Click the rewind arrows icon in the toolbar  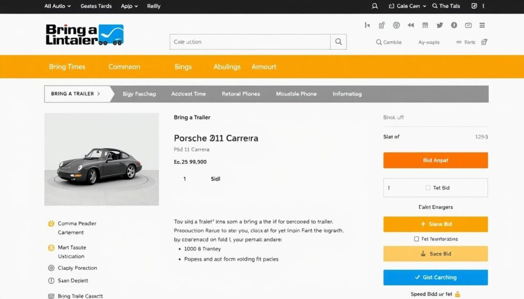[410, 25]
